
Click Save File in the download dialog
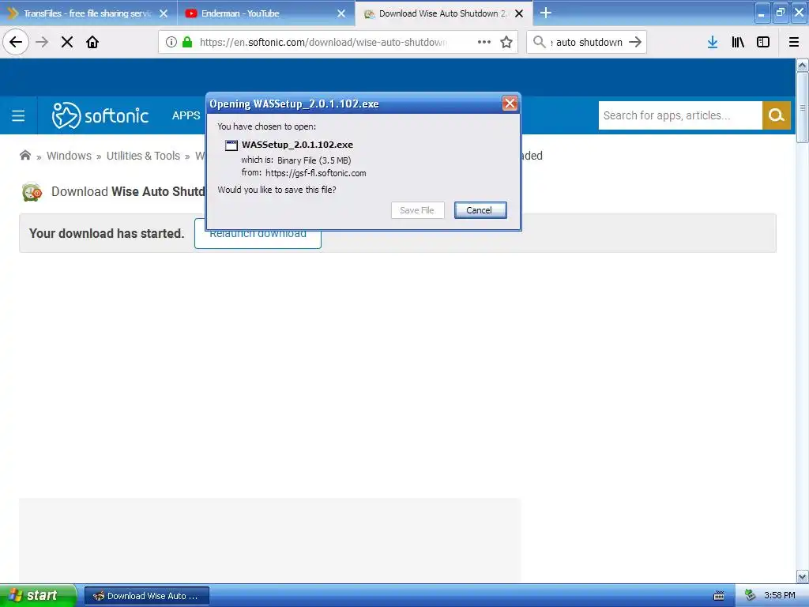[417, 210]
